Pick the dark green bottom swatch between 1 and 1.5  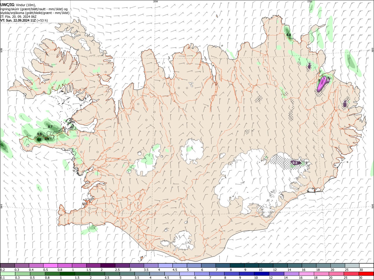click(67, 274)
